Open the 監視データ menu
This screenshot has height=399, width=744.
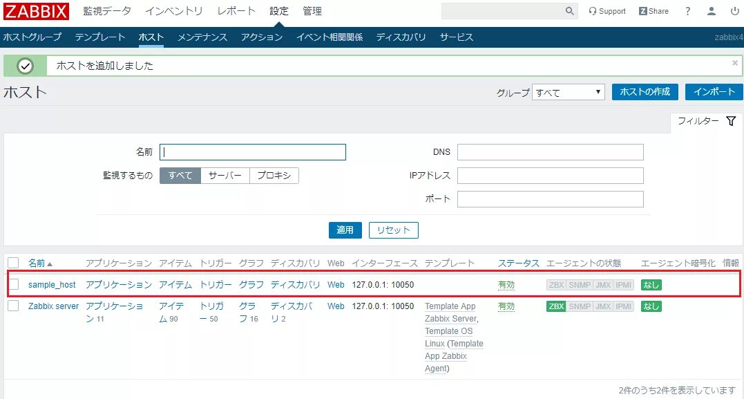107,11
